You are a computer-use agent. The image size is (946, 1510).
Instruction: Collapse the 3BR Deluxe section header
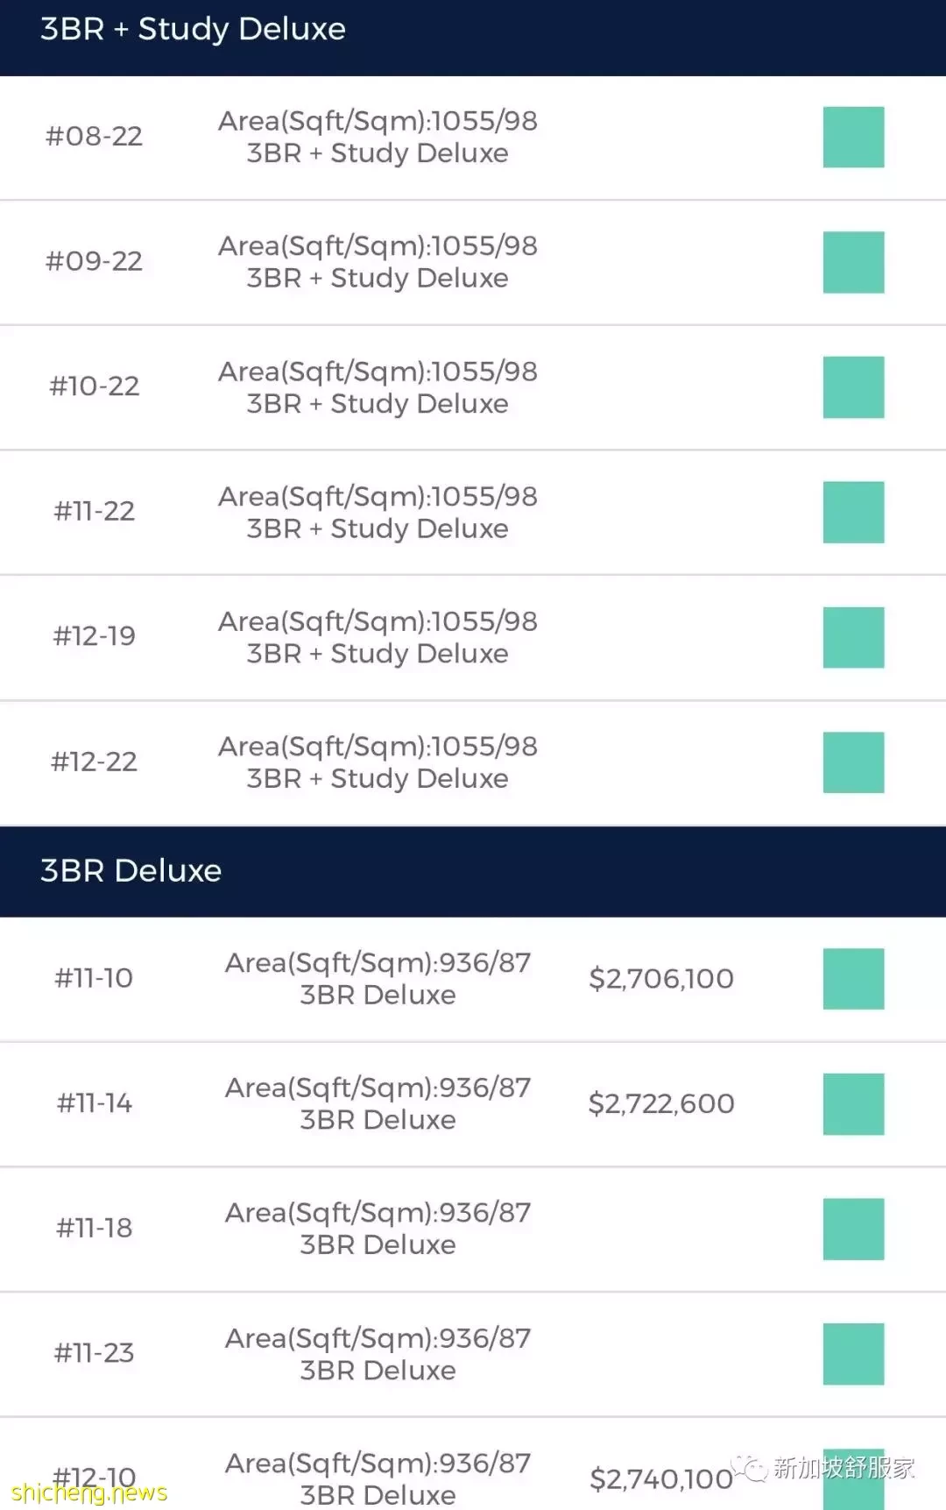[473, 871]
